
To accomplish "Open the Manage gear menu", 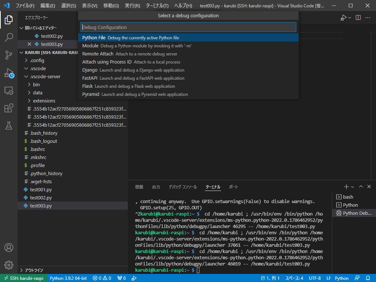I will coord(9,265).
